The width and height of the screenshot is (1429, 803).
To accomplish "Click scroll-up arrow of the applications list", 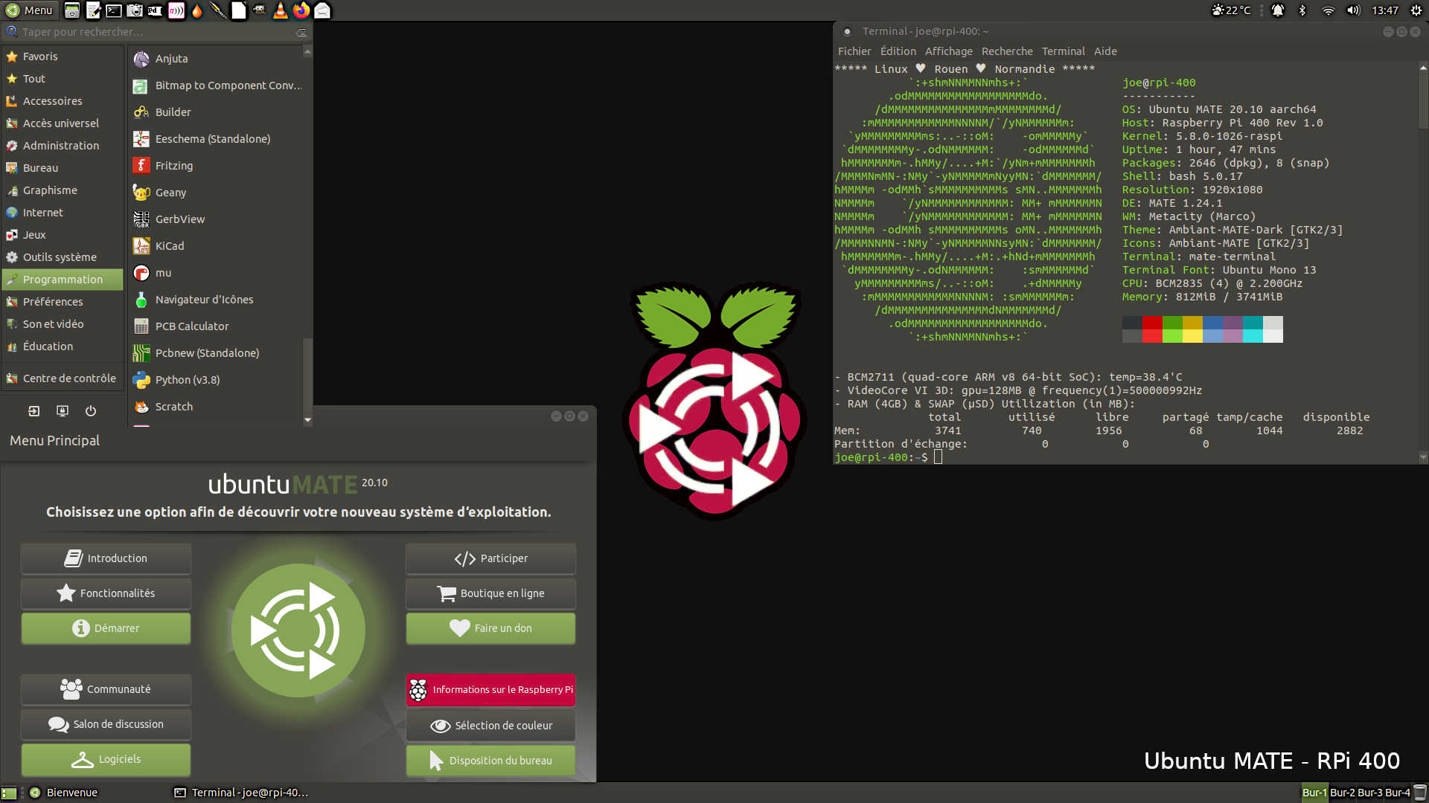I will (308, 51).
